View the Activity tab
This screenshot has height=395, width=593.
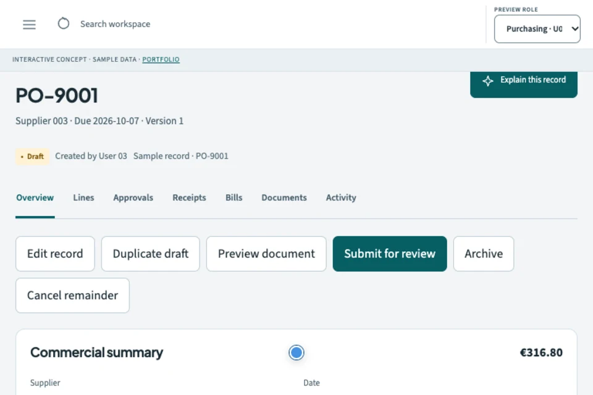pos(341,197)
